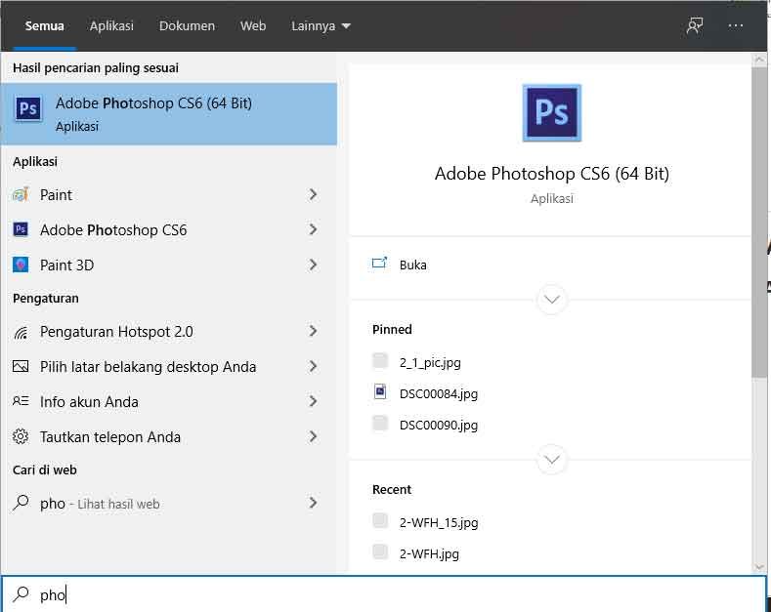Viewport: 771px width, 612px height.
Task: Click the search input field containing pho
Action: 391,594
